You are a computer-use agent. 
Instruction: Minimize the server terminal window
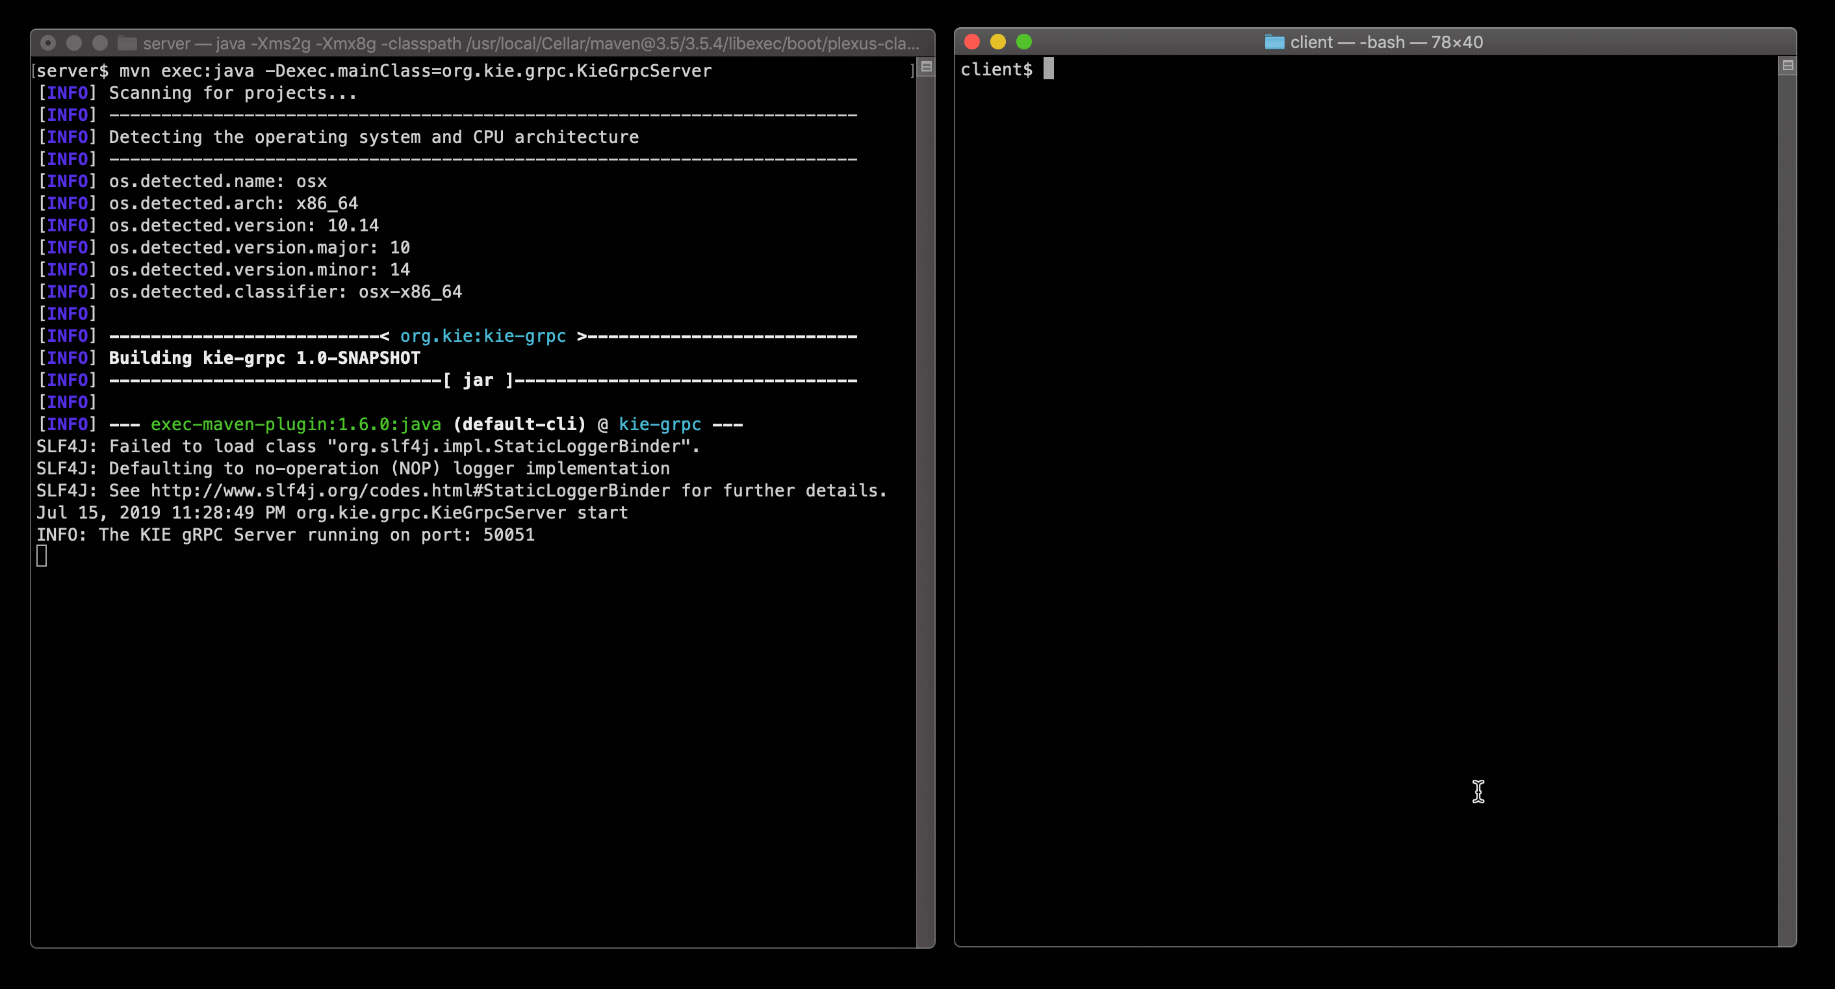pyautogui.click(x=74, y=44)
